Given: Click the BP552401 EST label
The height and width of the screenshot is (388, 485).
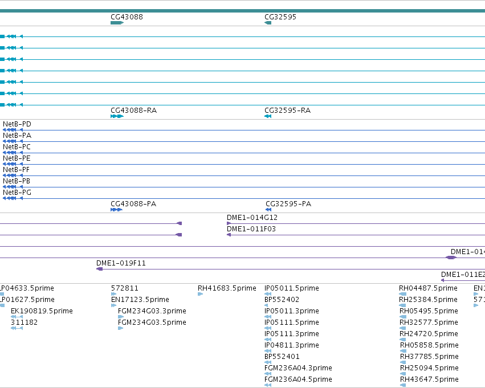Looking at the screenshot, I should (x=282, y=357).
